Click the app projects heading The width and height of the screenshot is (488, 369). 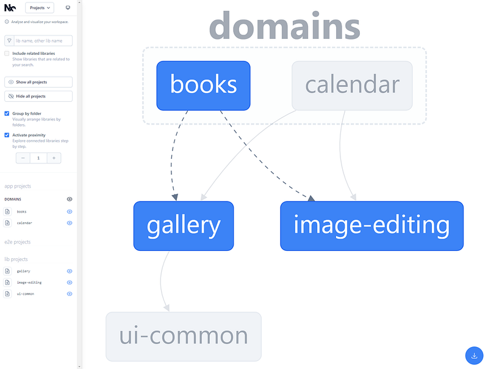(x=18, y=186)
